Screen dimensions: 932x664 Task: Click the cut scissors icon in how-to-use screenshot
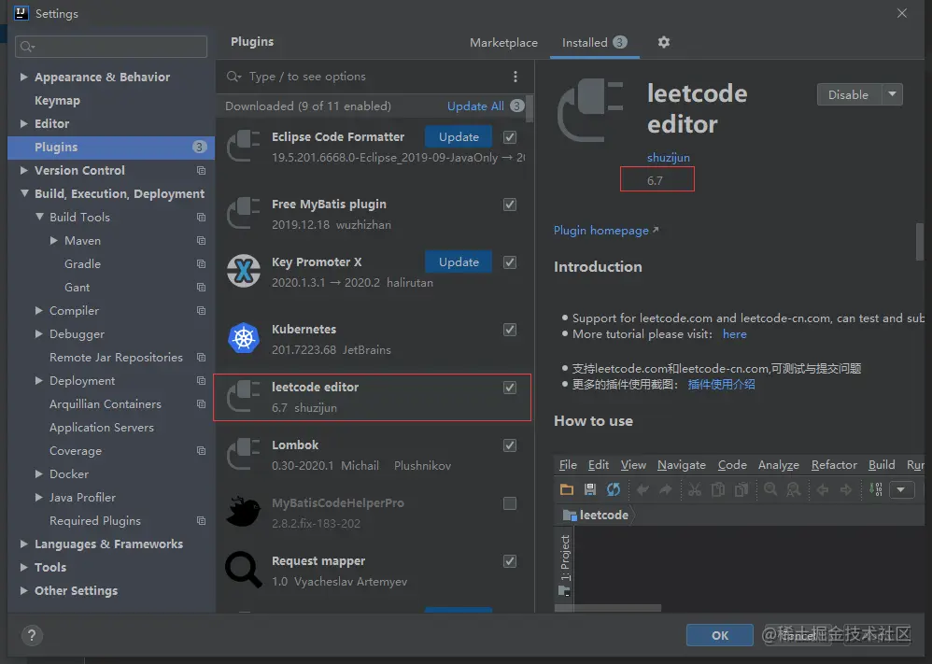tap(694, 489)
